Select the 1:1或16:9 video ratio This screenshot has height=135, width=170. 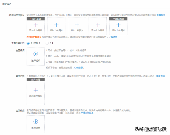[28, 43]
